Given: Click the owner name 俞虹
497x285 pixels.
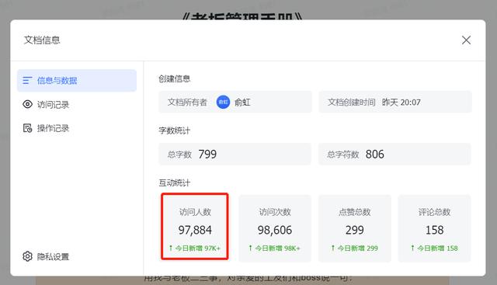Looking at the screenshot, I should pyautogui.click(x=242, y=103).
